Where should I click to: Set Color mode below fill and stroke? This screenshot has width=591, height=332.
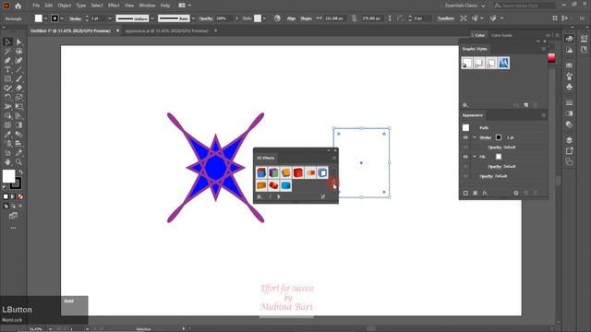[x=6, y=196]
